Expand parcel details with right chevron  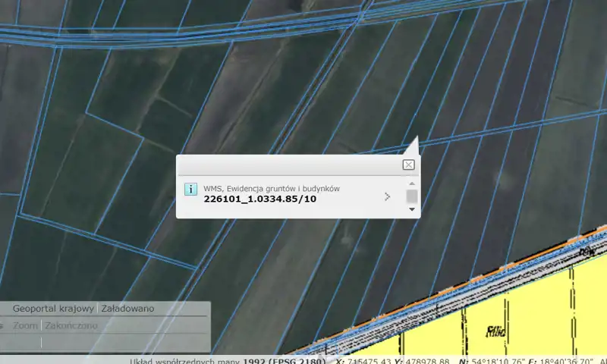click(387, 196)
